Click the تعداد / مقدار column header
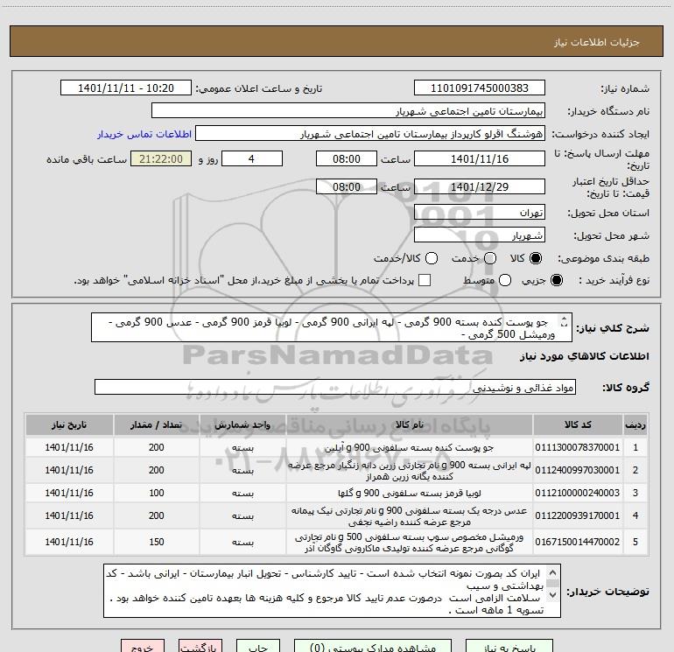Viewport: 674px width, 652px height. tap(157, 424)
